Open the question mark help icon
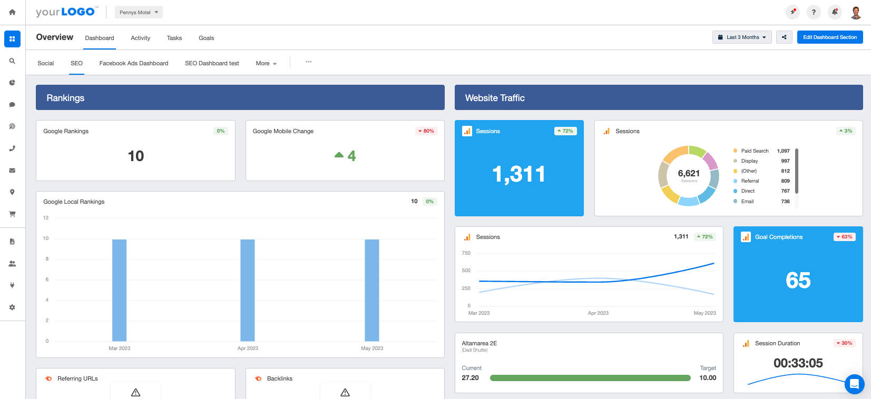This screenshot has width=871, height=399. (814, 12)
